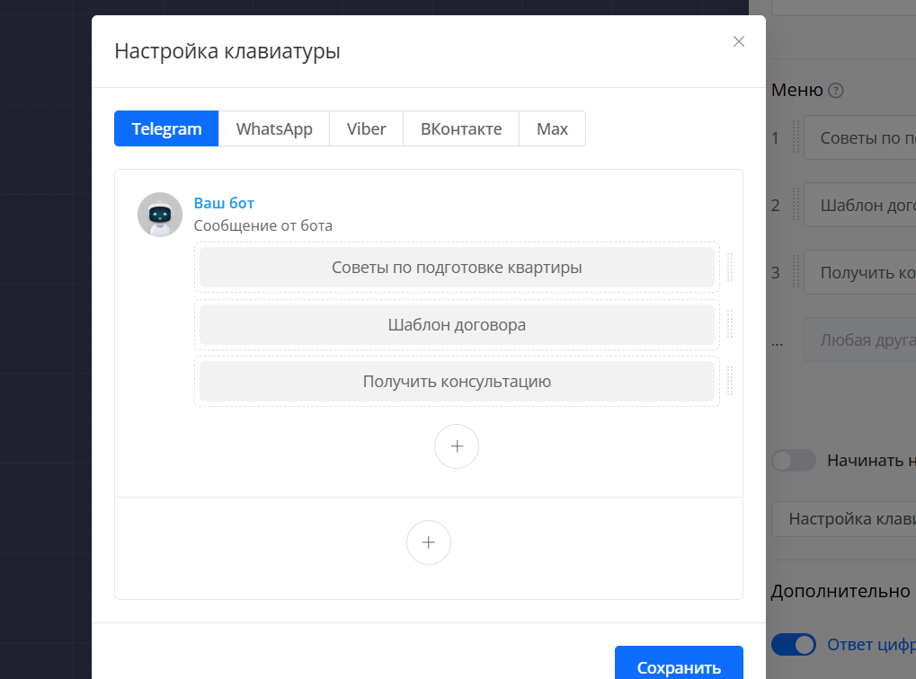Click drag handle beside Получить консультацию button
The image size is (916, 679).
[730, 381]
